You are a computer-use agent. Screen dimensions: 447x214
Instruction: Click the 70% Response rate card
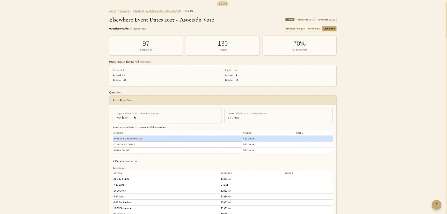click(299, 46)
